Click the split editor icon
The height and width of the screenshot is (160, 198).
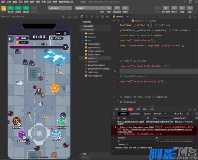pyautogui.click(x=190, y=16)
